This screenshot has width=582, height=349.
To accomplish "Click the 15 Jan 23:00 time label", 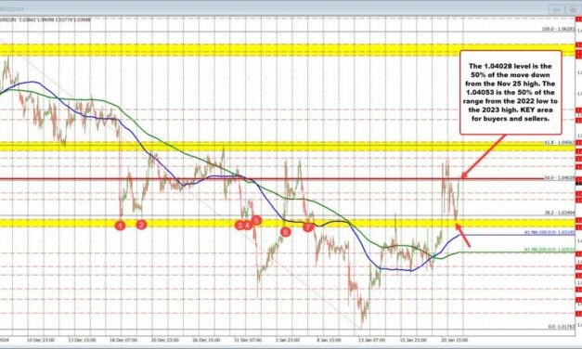I will (413, 340).
